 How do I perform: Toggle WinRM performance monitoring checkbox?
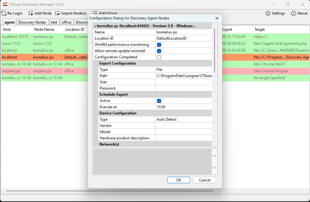159,45
